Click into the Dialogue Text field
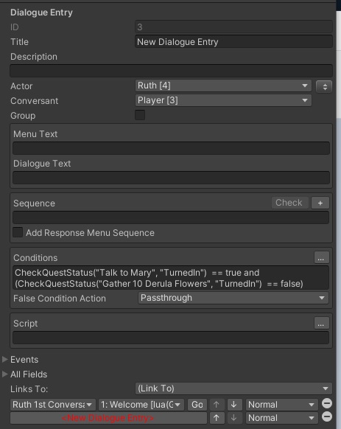Screen dimensions: 341x429 tap(171, 178)
